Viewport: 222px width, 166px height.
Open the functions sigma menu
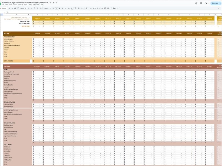[x=118, y=8]
